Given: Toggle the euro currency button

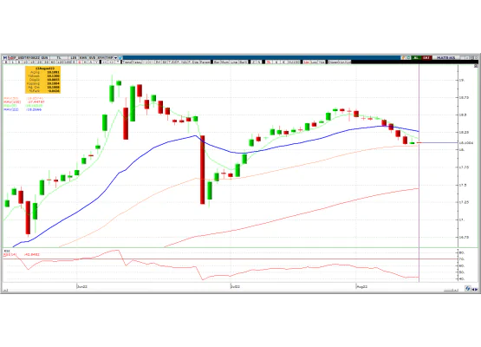Looking at the screenshot, I should (x=283, y=62).
